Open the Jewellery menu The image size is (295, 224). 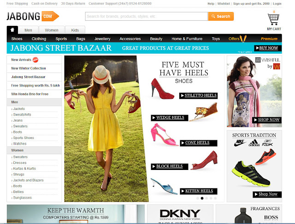102,39
